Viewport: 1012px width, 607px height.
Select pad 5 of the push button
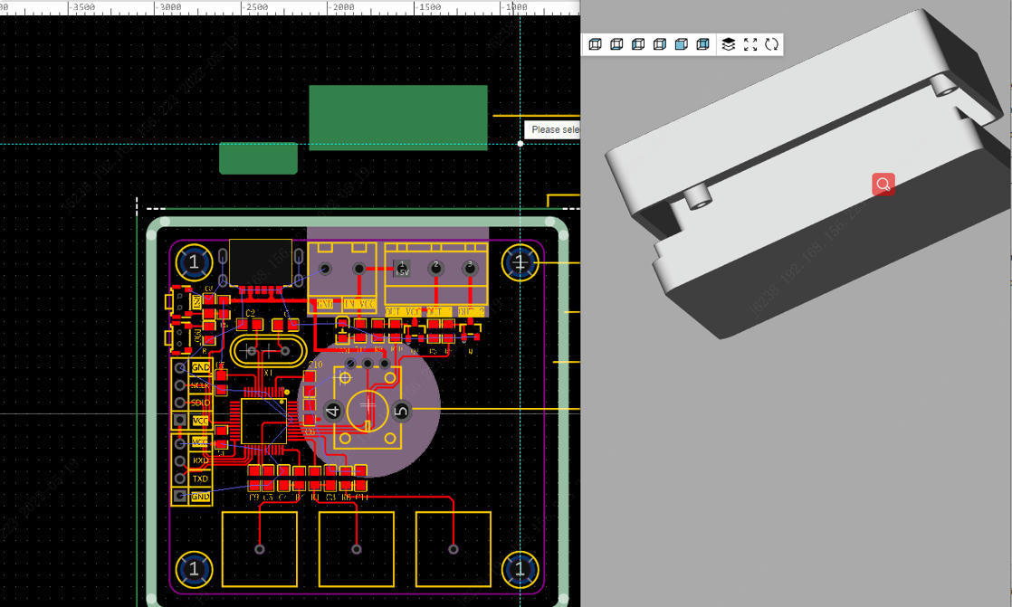[402, 411]
